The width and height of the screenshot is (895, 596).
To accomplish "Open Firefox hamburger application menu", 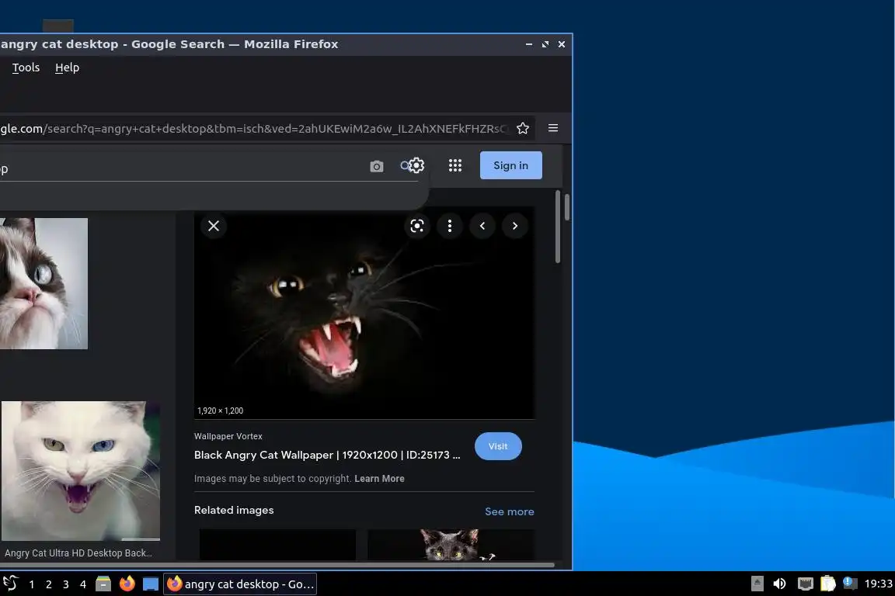I will pyautogui.click(x=553, y=128).
